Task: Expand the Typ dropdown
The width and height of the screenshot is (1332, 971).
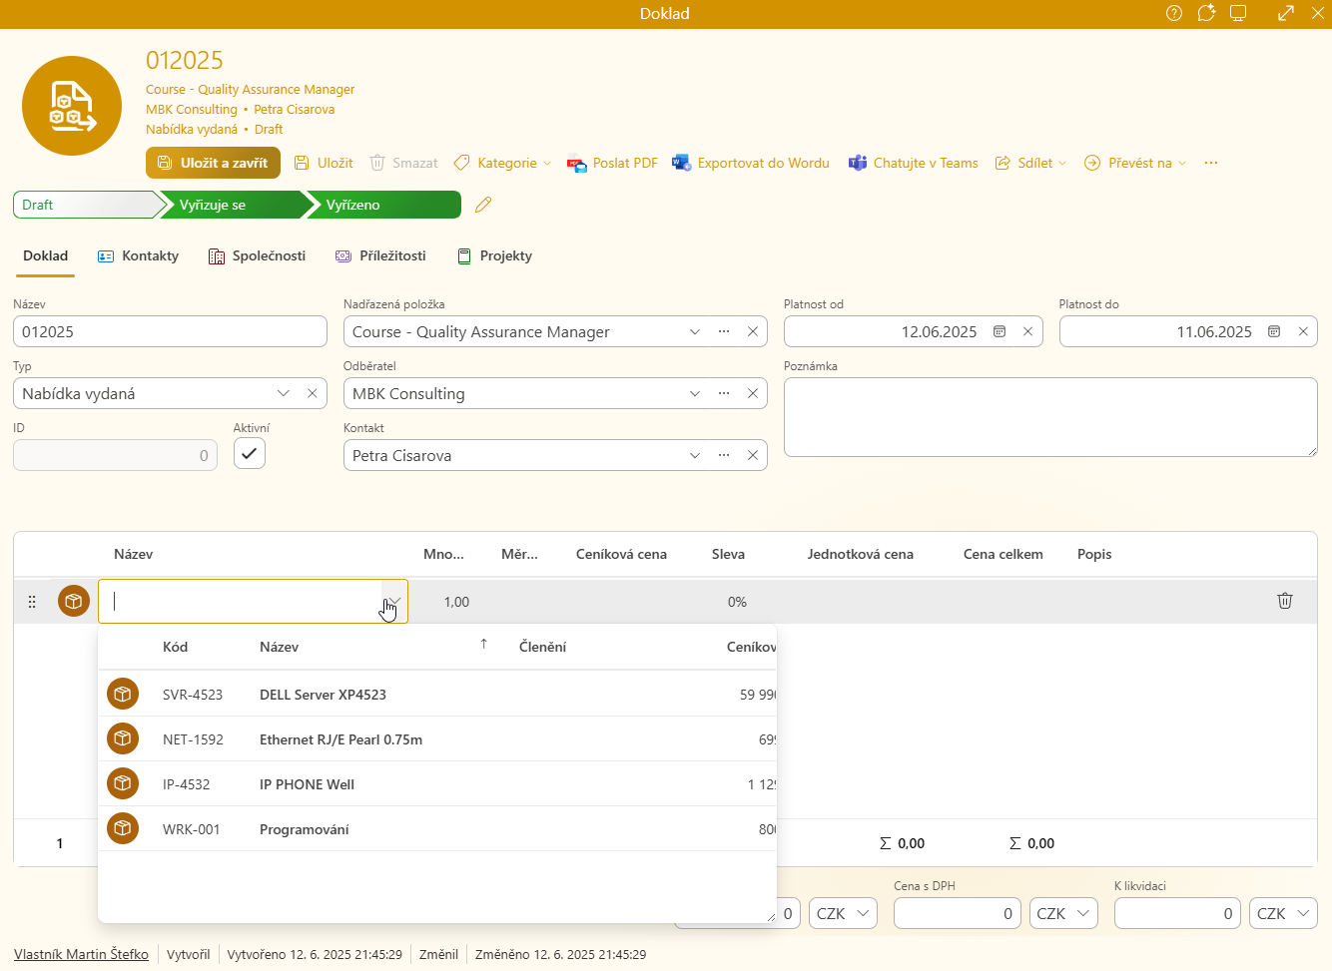Action: [284, 393]
